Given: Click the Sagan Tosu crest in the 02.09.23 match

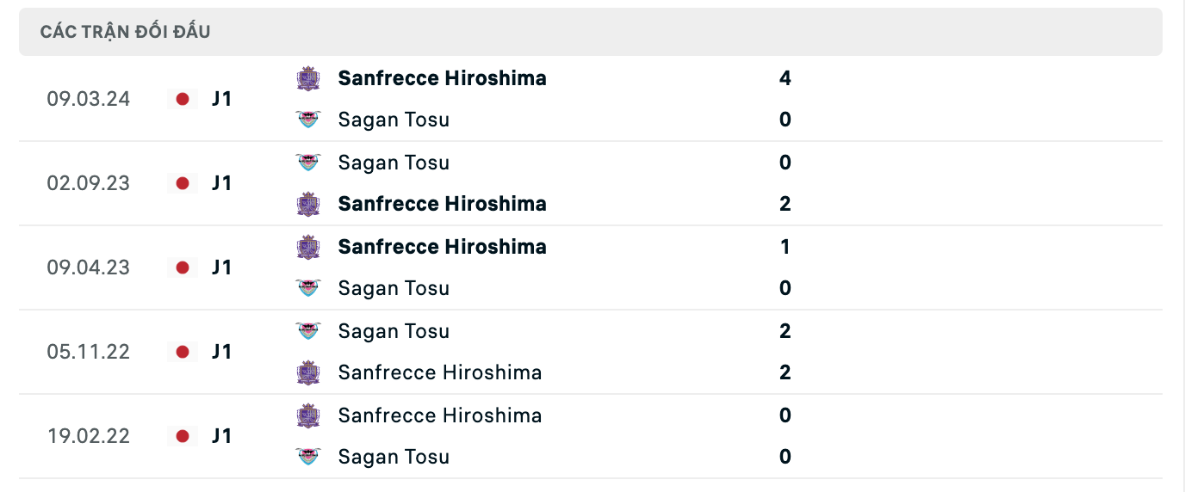Looking at the screenshot, I should tap(308, 163).
